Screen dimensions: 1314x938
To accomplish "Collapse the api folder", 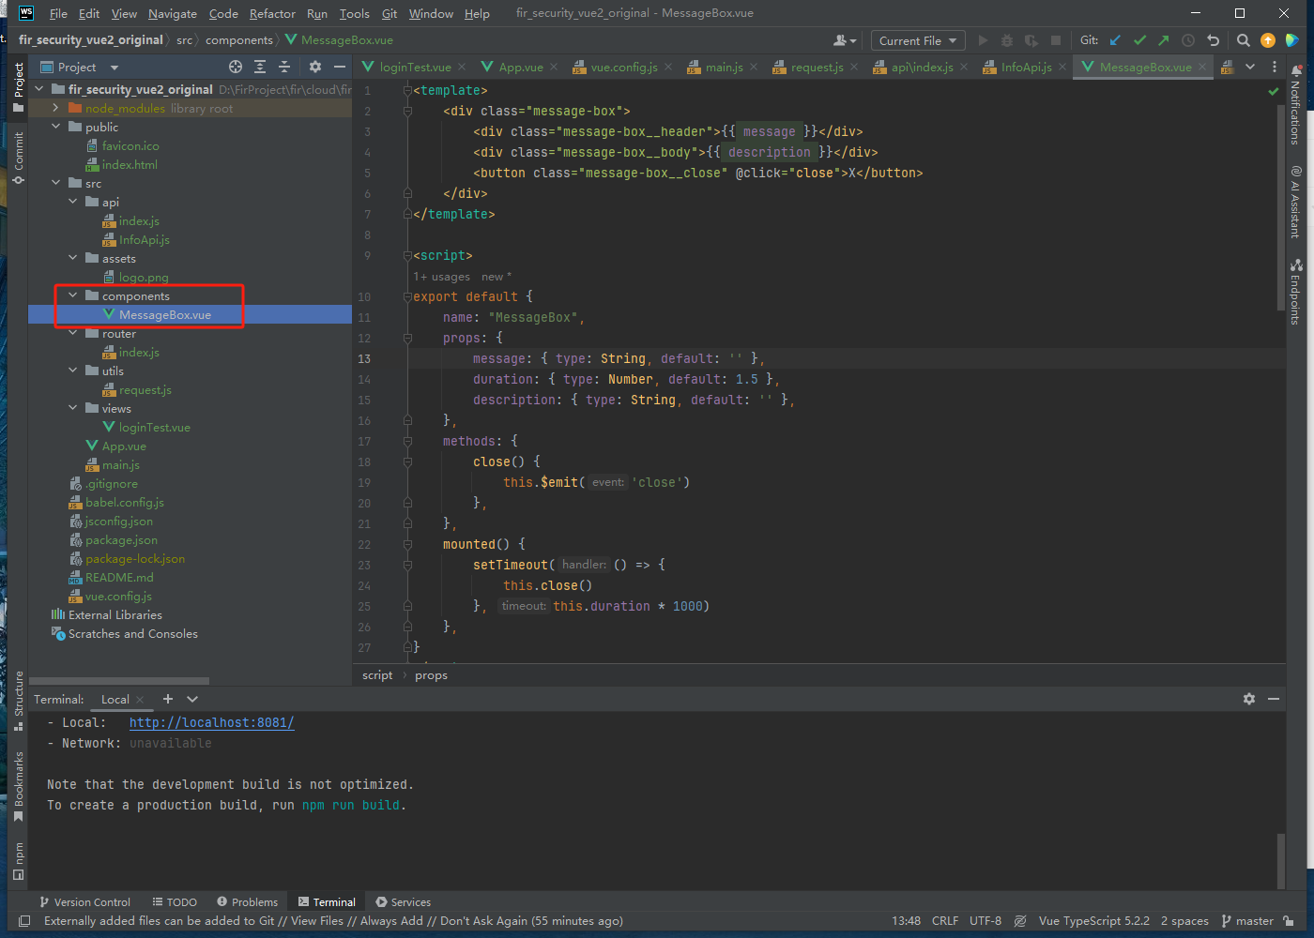I will 73,202.
